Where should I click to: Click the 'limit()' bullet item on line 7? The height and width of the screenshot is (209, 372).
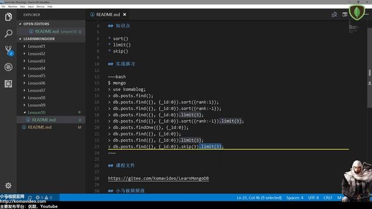121,45
